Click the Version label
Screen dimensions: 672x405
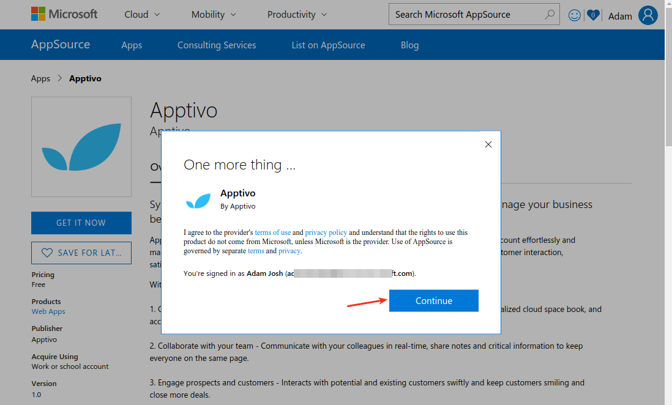pos(44,384)
